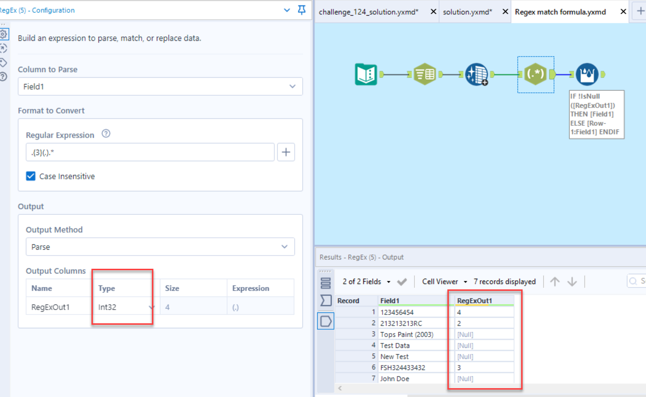This screenshot has height=397, width=646.
Task: Click the Configuration gear icon in sidebar
Action: [4, 34]
